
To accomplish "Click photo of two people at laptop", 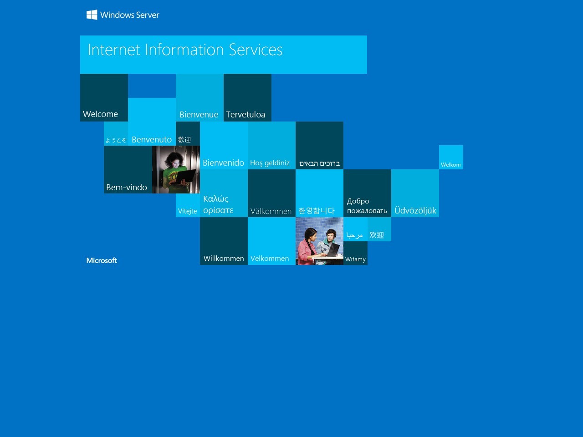I will point(319,241).
